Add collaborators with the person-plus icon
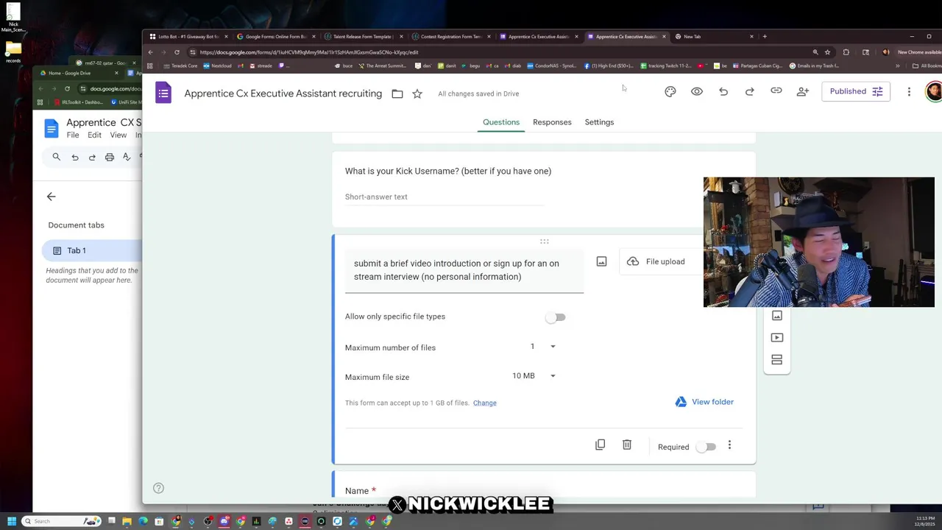Image resolution: width=942 pixels, height=530 pixels. (803, 91)
